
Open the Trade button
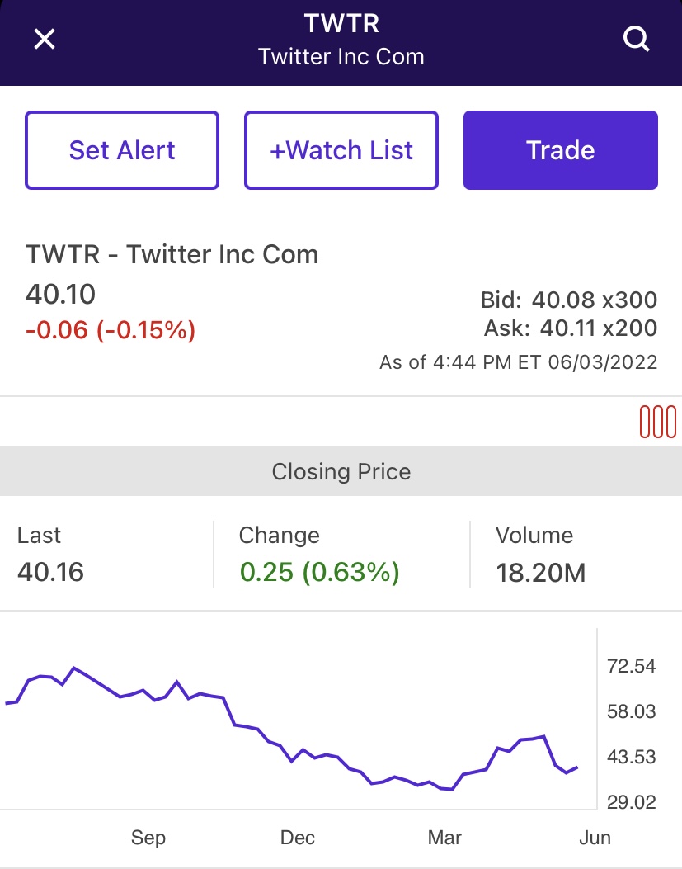[x=561, y=150]
